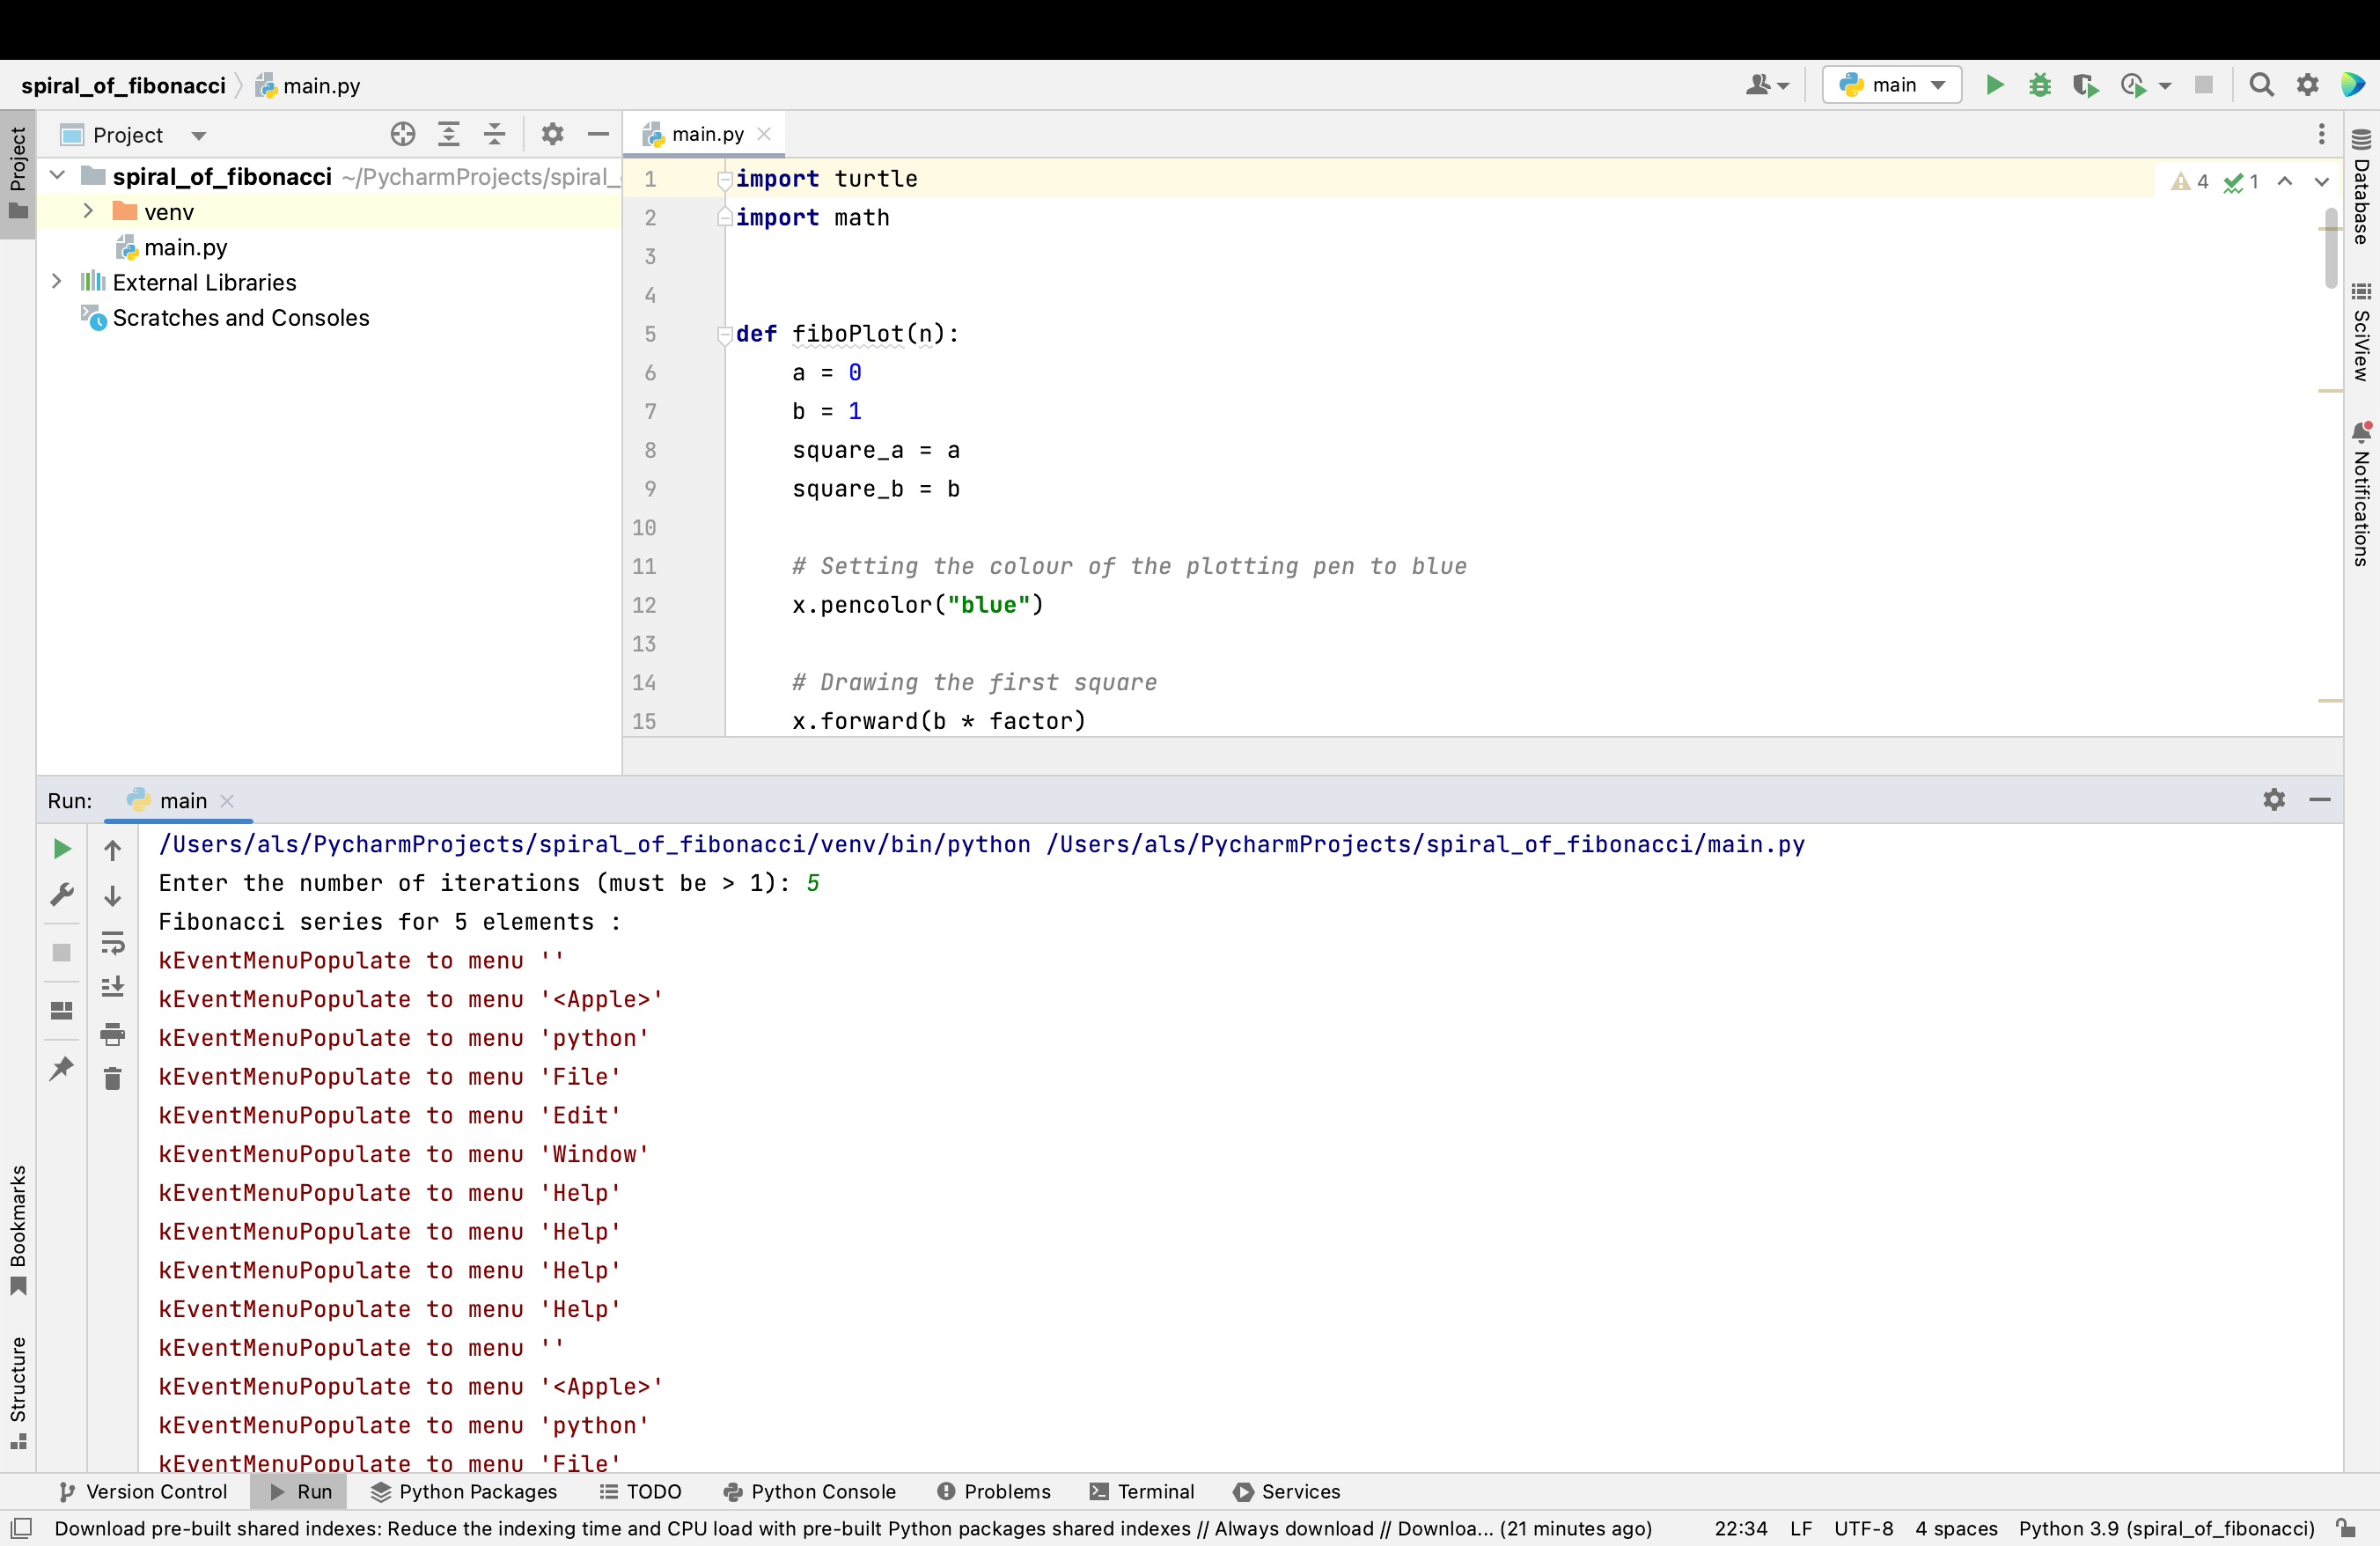This screenshot has height=1546, width=2380.
Task: Hide the Project panel with minus icon
Action: tap(598, 134)
